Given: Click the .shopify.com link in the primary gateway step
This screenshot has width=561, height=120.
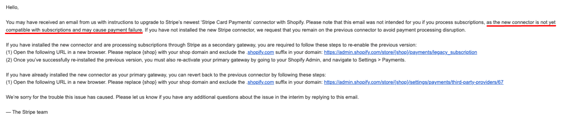Looking at the screenshot, I should click(260, 82).
